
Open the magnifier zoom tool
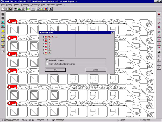(38, 9)
